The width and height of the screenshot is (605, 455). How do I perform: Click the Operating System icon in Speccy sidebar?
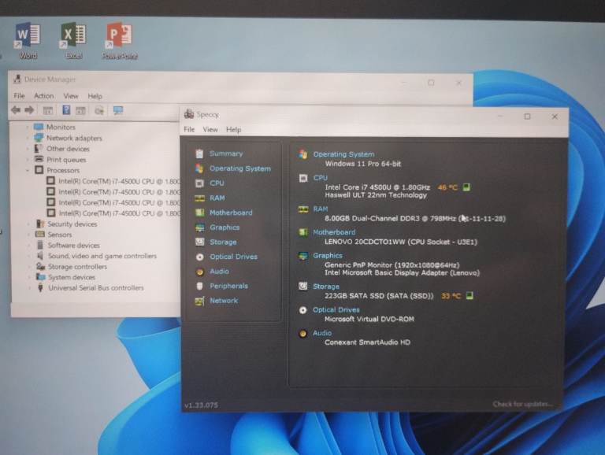pyautogui.click(x=199, y=168)
